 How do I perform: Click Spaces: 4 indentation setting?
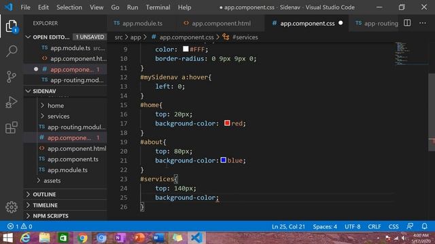click(x=325, y=226)
